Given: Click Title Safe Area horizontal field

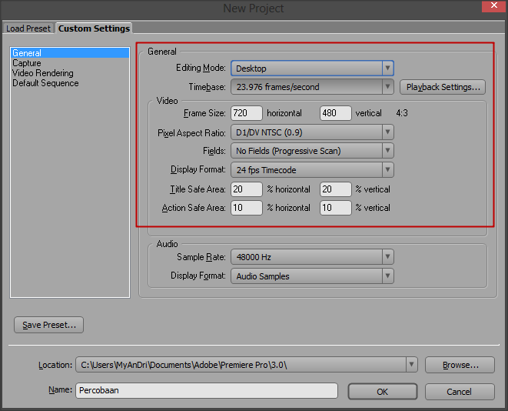Looking at the screenshot, I should [247, 189].
